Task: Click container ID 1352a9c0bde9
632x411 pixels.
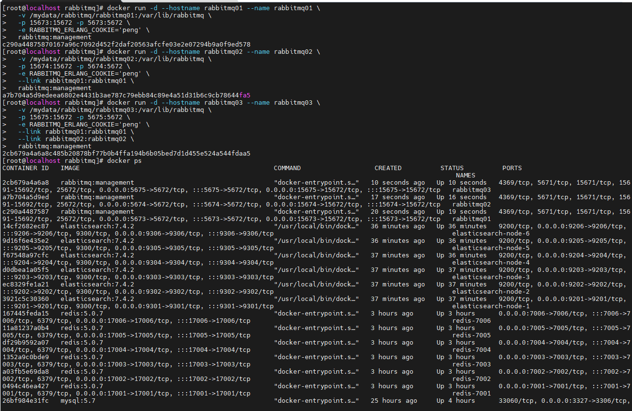Action: (x=26, y=357)
